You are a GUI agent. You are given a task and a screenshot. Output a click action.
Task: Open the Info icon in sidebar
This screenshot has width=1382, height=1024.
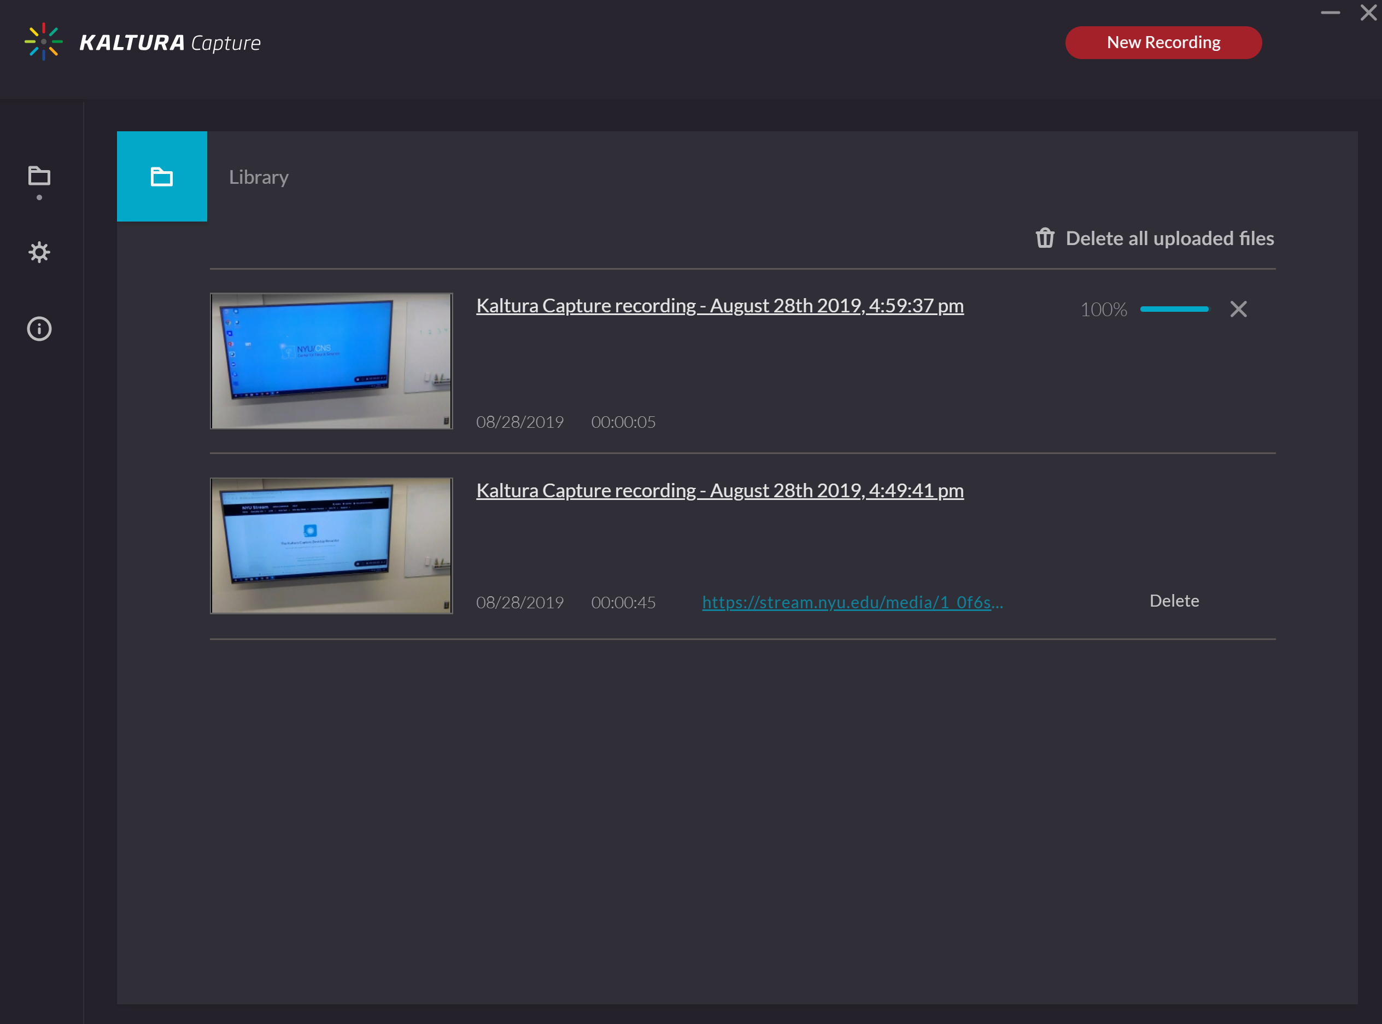39,329
